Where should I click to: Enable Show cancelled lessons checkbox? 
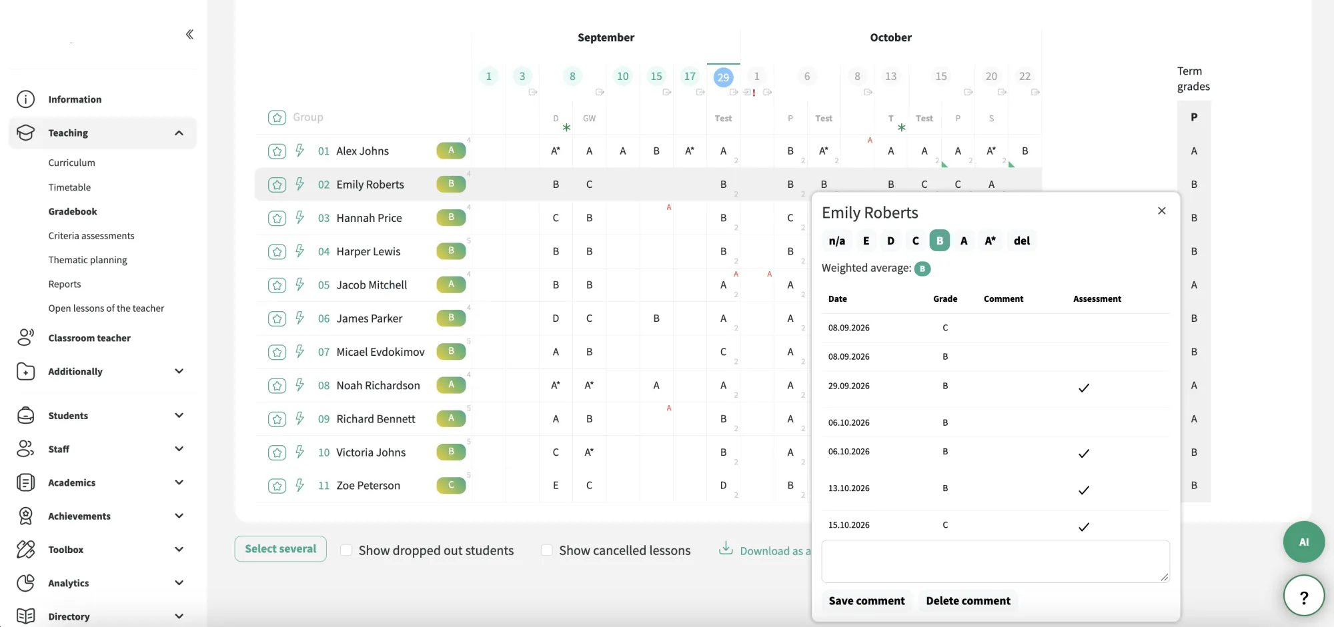[x=546, y=550]
